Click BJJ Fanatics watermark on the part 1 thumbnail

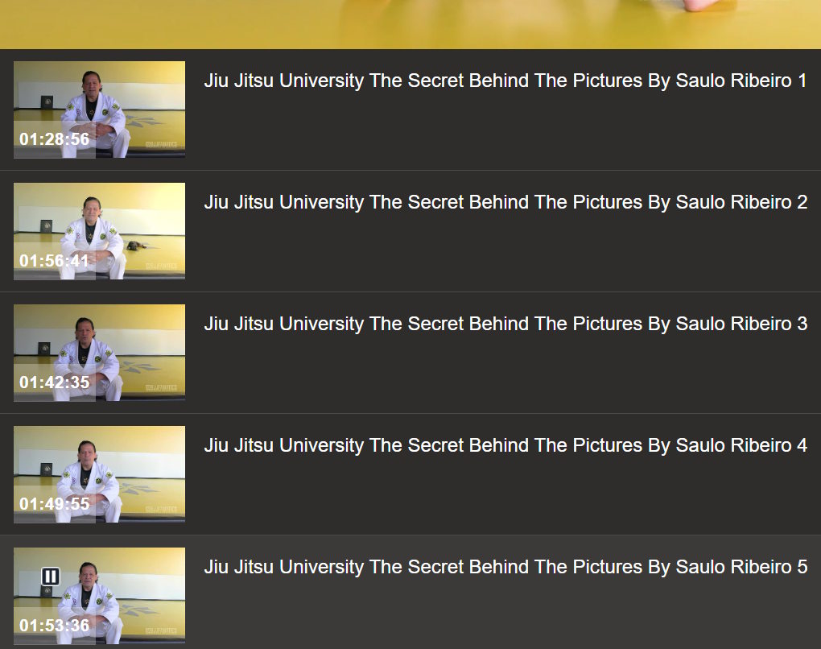tap(164, 146)
